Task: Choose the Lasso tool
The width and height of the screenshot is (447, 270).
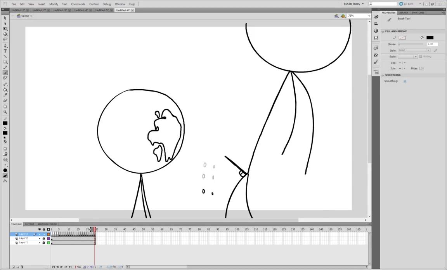Action: [x=5, y=39]
